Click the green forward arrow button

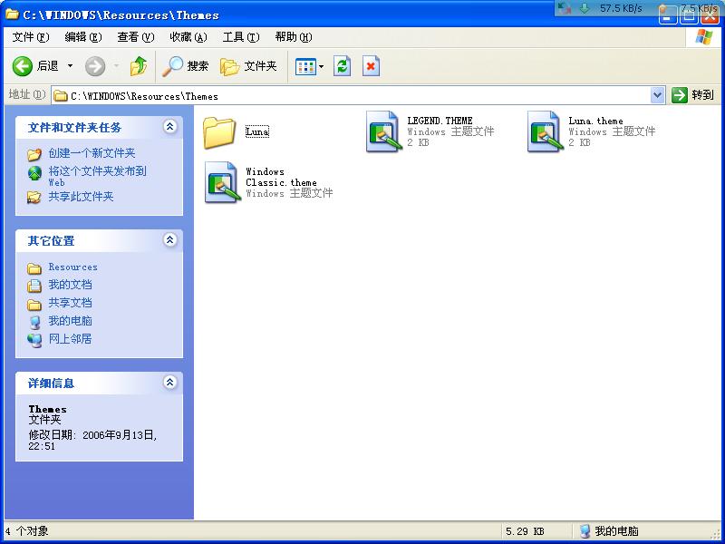click(x=95, y=66)
